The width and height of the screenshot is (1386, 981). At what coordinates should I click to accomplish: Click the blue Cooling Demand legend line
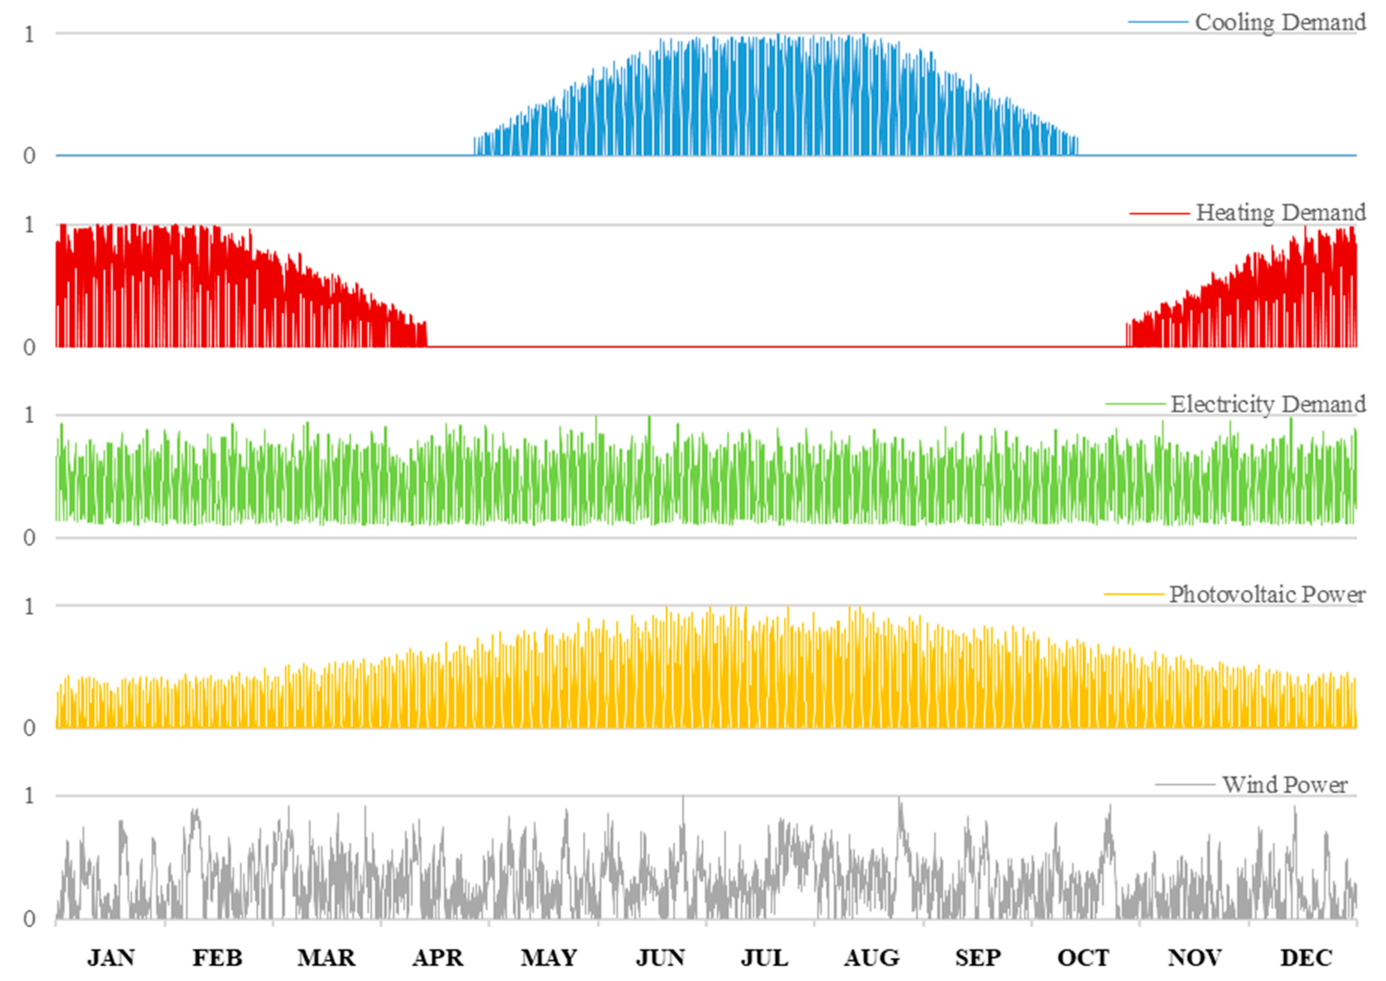pyautogui.click(x=1157, y=22)
